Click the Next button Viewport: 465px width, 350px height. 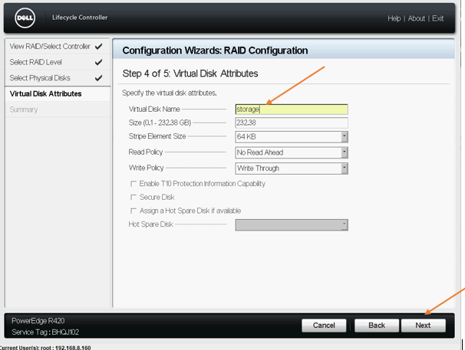coord(424,325)
